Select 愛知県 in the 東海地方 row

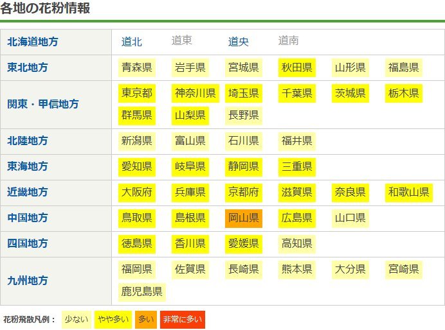[x=136, y=166]
